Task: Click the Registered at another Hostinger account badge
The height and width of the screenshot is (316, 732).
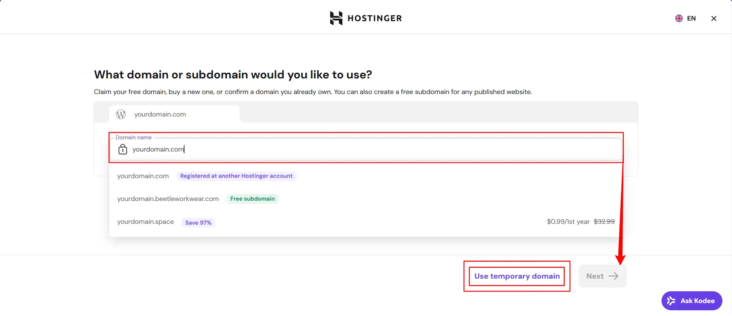Action: click(x=236, y=176)
